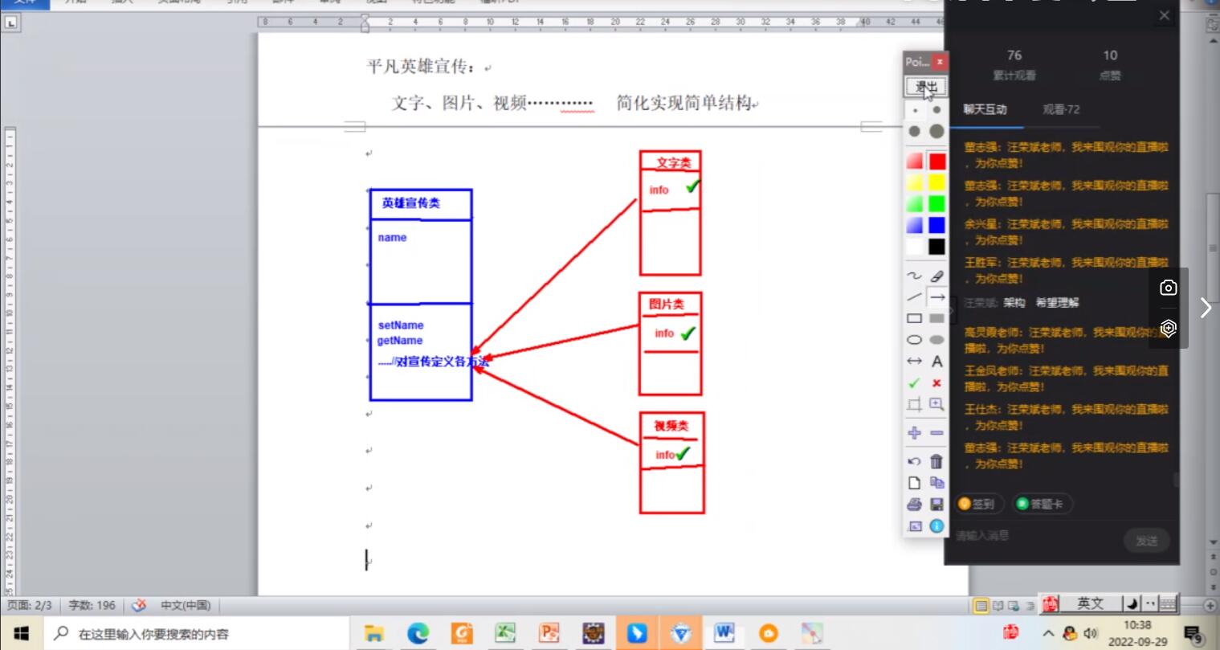Switch to the 观看·72 tab
This screenshot has width=1220, height=650.
pyautogui.click(x=1061, y=109)
